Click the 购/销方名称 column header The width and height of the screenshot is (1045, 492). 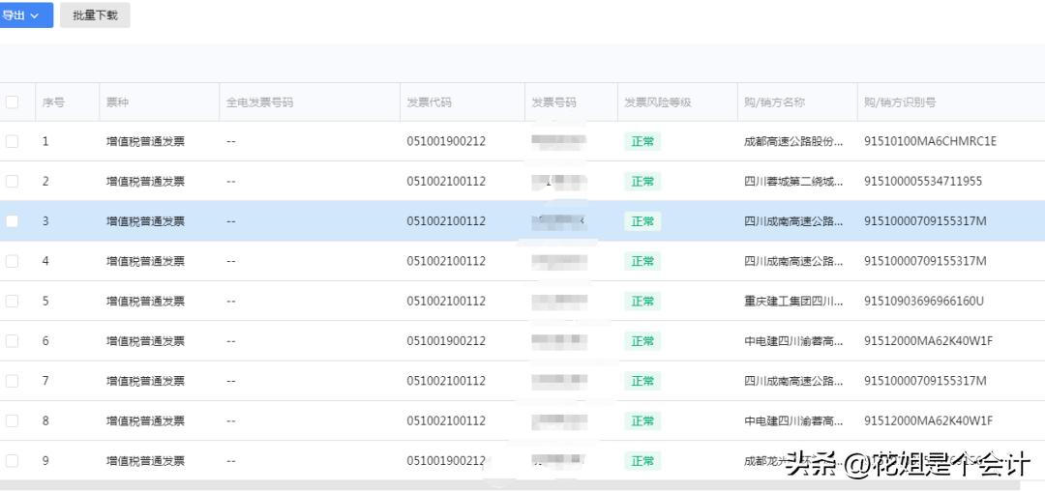click(x=774, y=102)
